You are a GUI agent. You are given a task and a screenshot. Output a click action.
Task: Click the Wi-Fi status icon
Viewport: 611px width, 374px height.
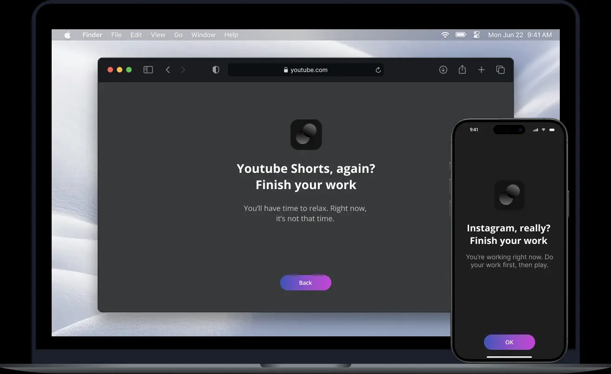[445, 35]
